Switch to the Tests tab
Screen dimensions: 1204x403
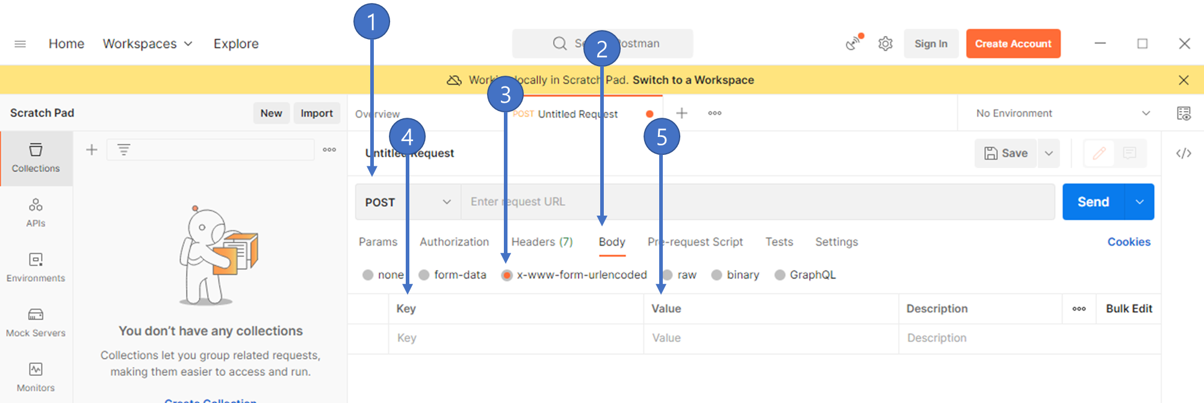[779, 241]
